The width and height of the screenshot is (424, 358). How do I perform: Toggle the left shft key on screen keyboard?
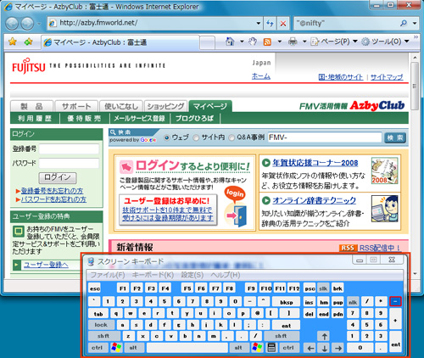click(x=103, y=336)
